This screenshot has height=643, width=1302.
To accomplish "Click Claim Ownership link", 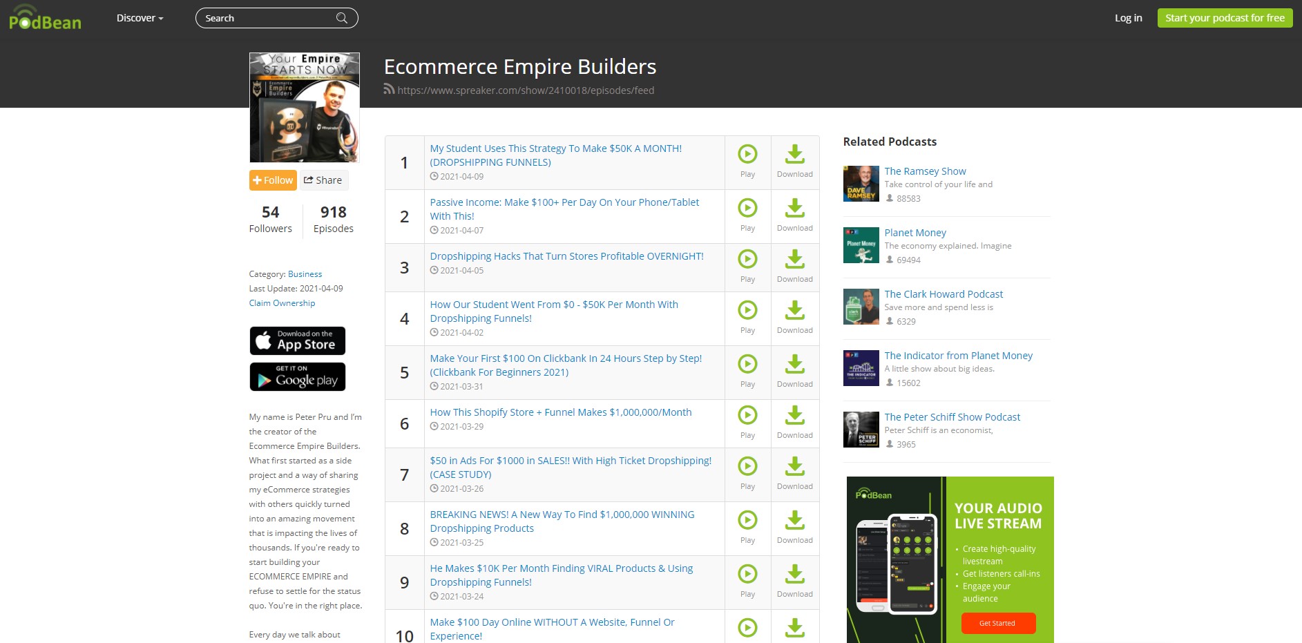I will pyautogui.click(x=282, y=303).
